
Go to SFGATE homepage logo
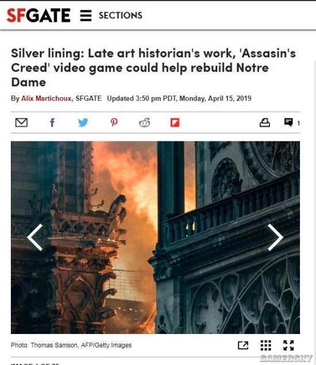pos(38,16)
